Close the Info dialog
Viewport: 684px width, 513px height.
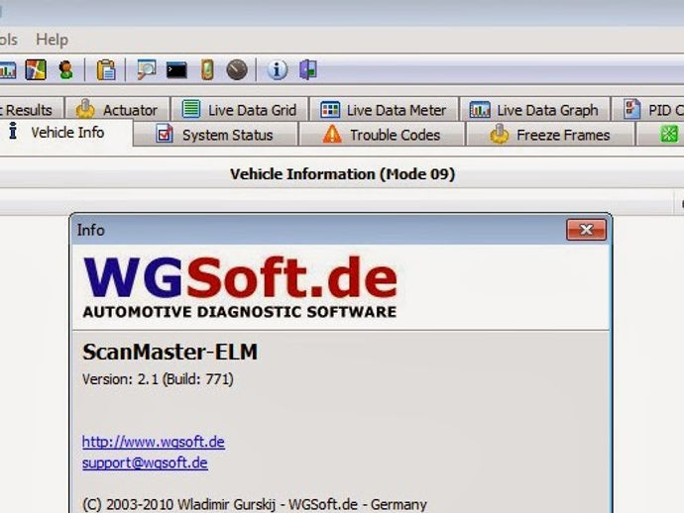[586, 229]
